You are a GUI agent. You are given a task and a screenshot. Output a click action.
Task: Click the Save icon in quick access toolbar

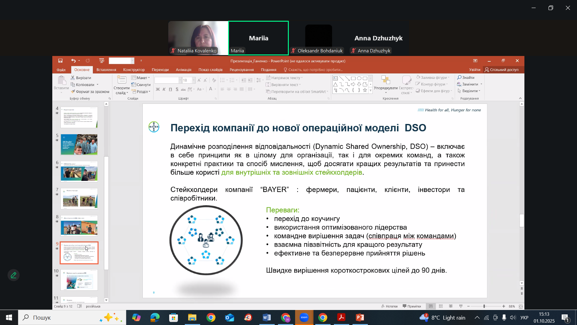point(60,61)
